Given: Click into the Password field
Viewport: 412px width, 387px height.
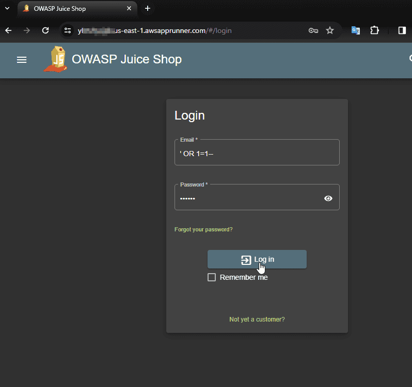Looking at the screenshot, I should point(248,198).
